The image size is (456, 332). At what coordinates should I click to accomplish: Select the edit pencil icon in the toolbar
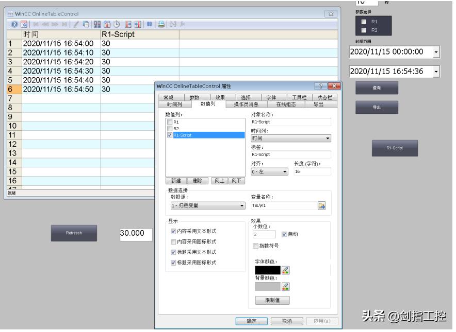[75, 25]
